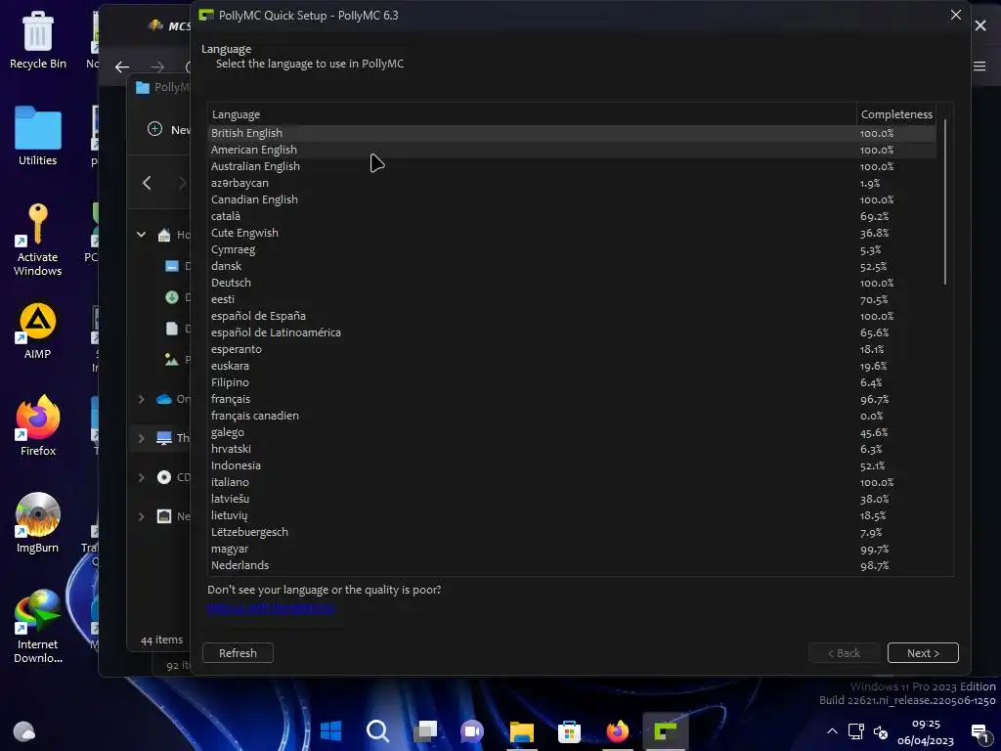Select français canadien row

[x=572, y=415]
